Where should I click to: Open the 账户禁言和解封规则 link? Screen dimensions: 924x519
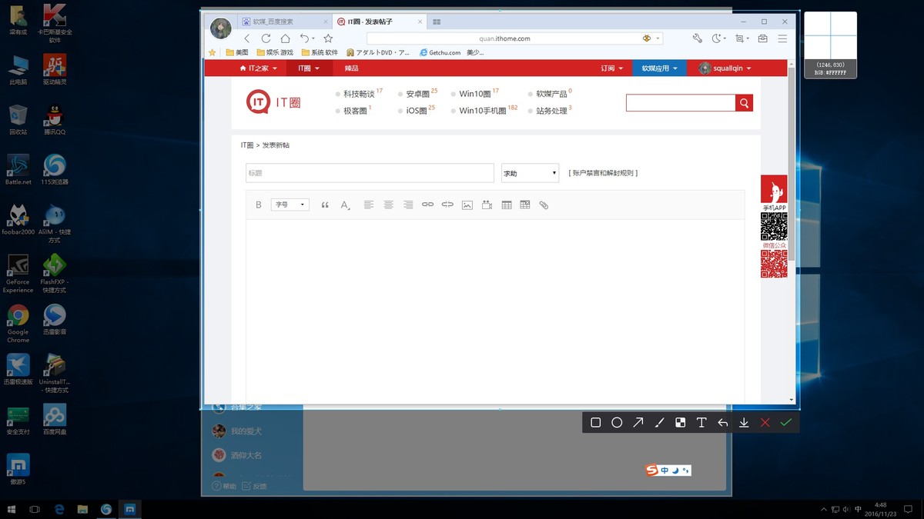tap(603, 173)
